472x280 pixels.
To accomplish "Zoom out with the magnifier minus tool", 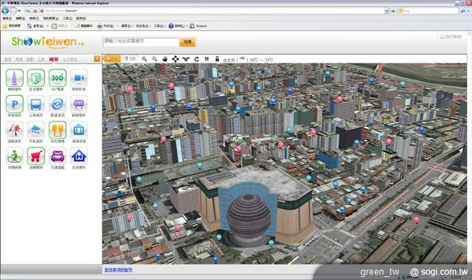I will [154, 59].
